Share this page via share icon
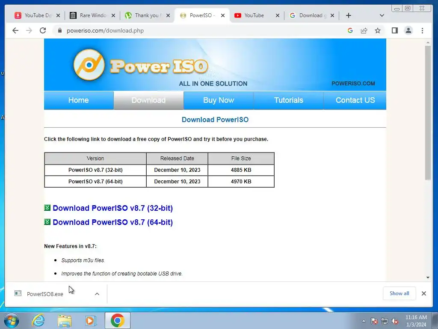 coord(364,30)
